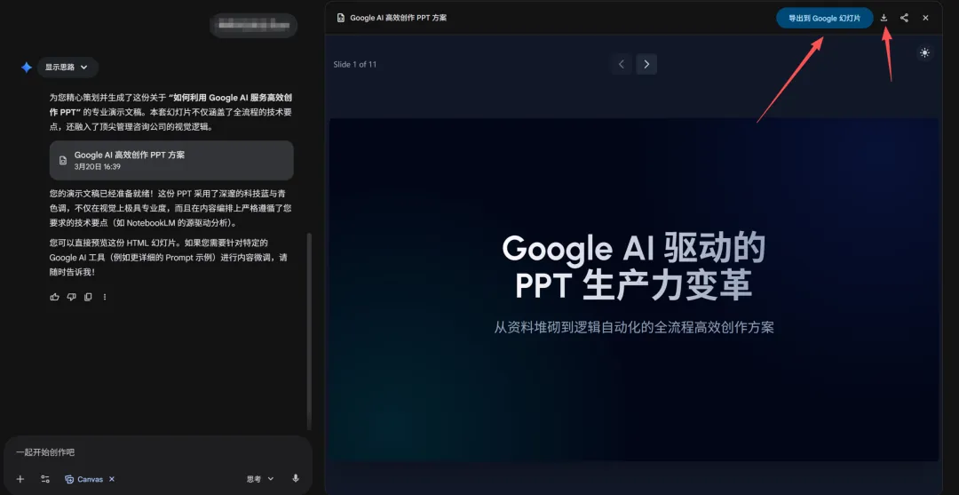Expand the 显示思路 thinking dropdown
Screen dimensions: 959x495
click(67, 68)
